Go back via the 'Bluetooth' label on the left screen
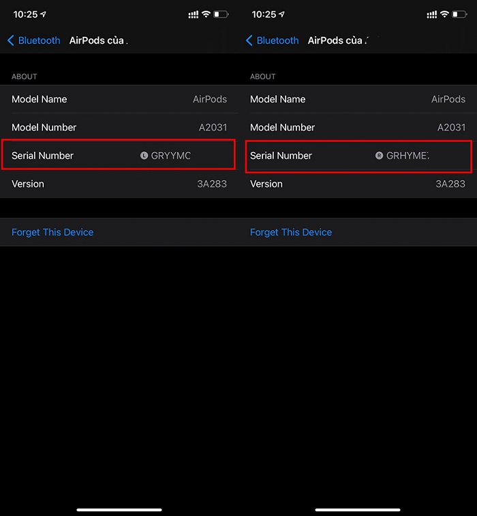 pyautogui.click(x=39, y=41)
